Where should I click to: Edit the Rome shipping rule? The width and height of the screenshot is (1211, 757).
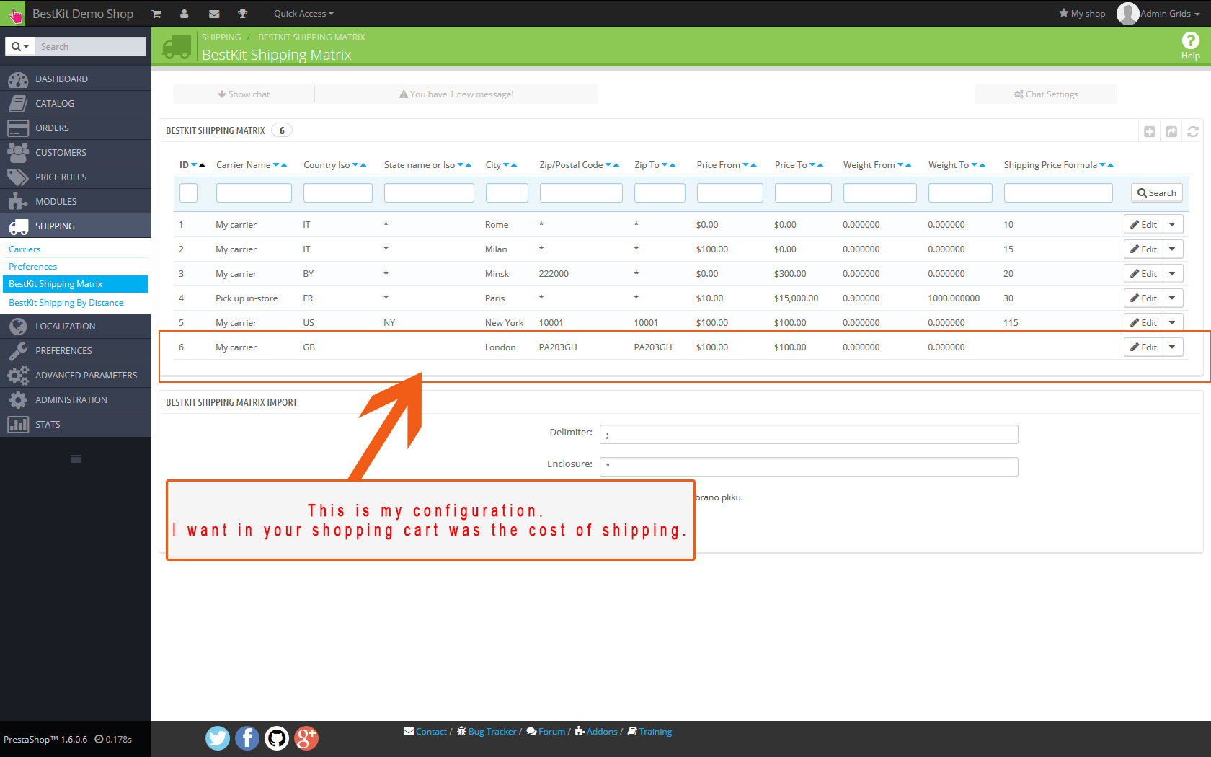pos(1143,225)
